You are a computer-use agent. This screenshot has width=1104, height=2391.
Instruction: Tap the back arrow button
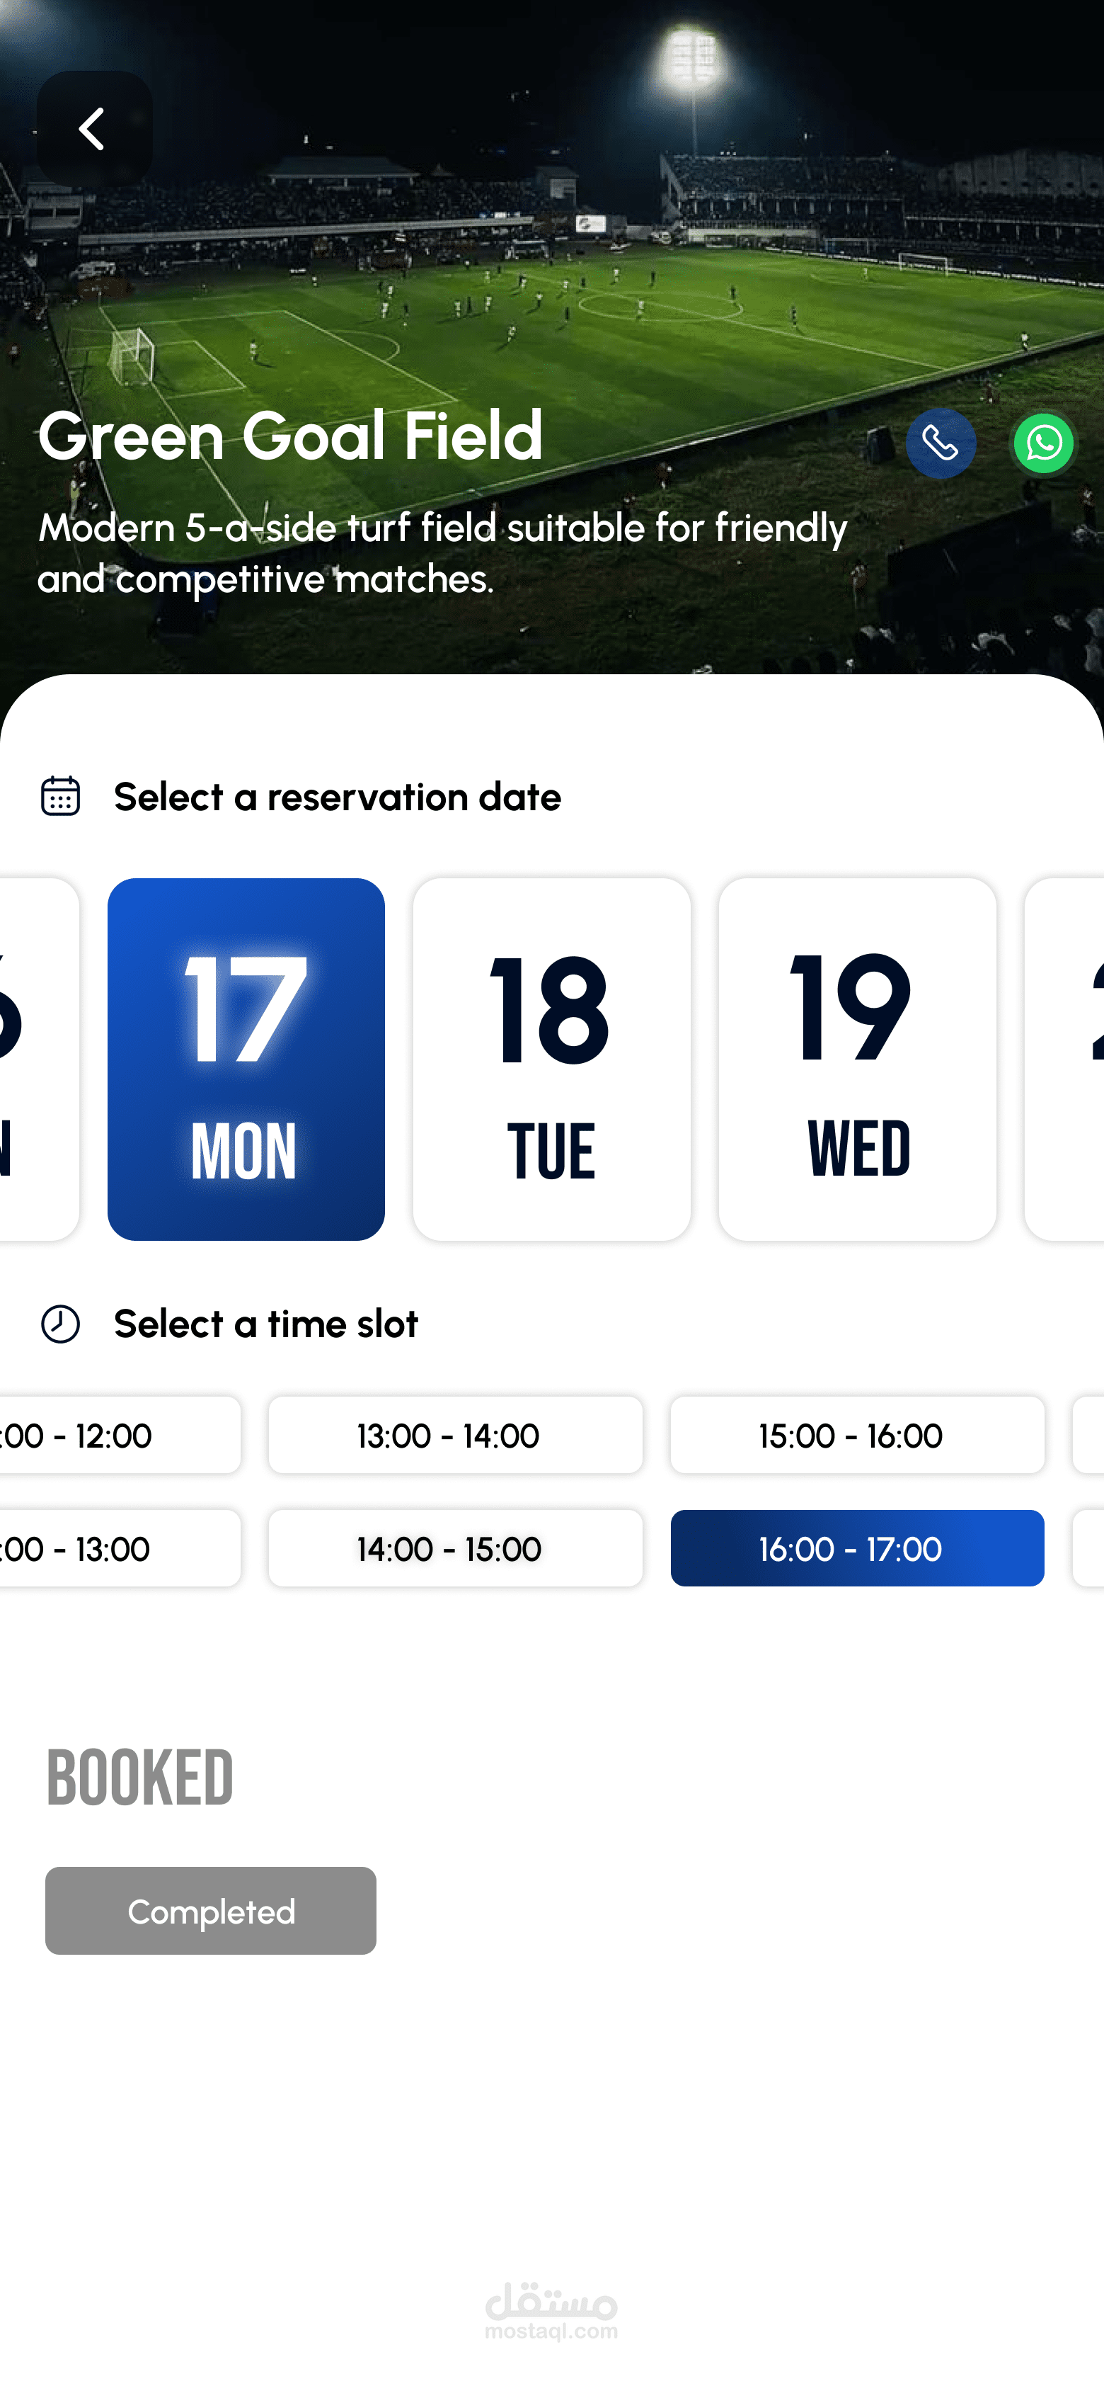[x=95, y=128]
